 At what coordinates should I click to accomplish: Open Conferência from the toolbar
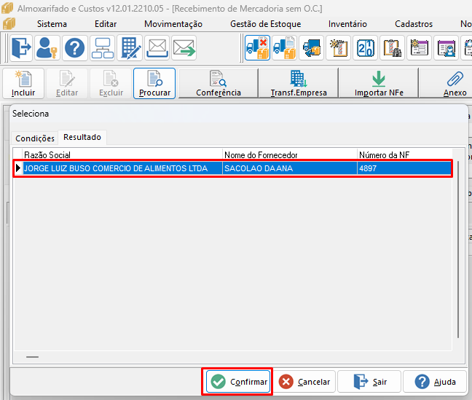[219, 84]
